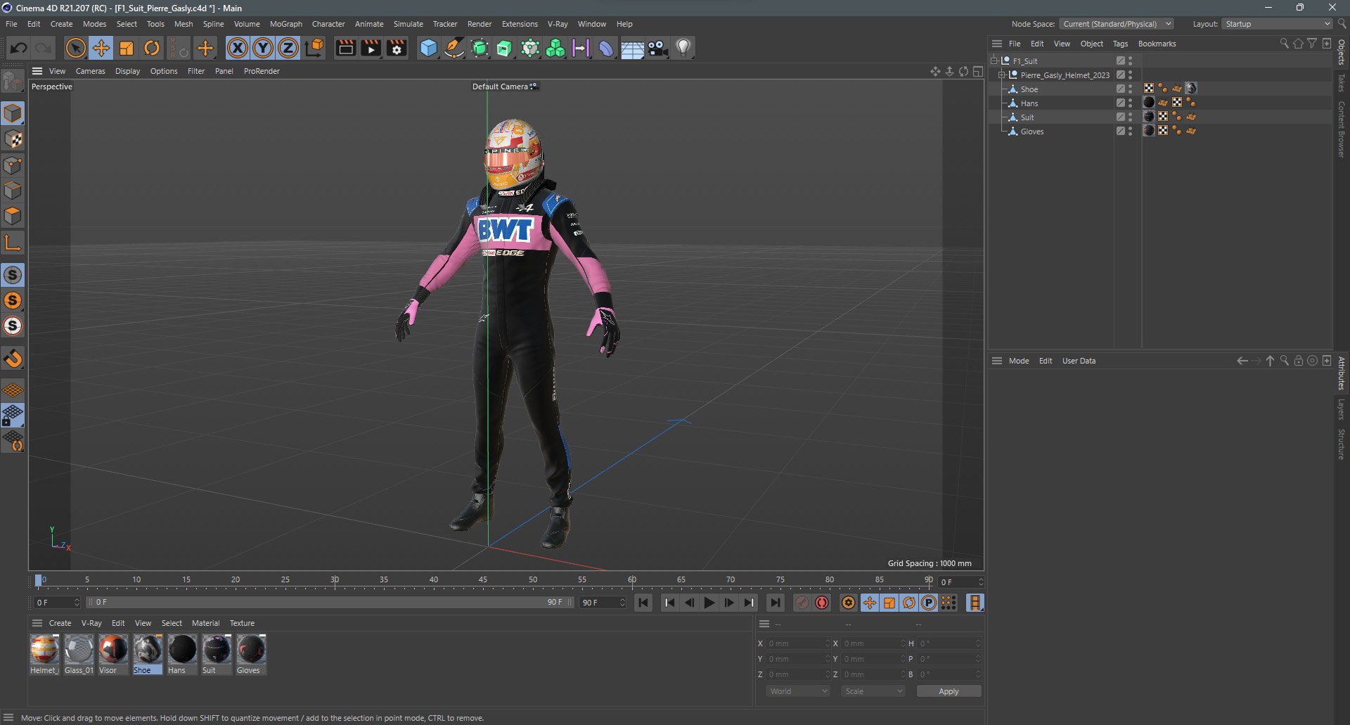Add a Light object
Image resolution: width=1350 pixels, height=725 pixels.
(x=683, y=48)
